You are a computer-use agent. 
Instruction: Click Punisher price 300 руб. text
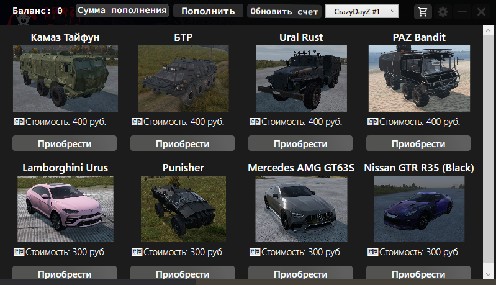click(184, 252)
